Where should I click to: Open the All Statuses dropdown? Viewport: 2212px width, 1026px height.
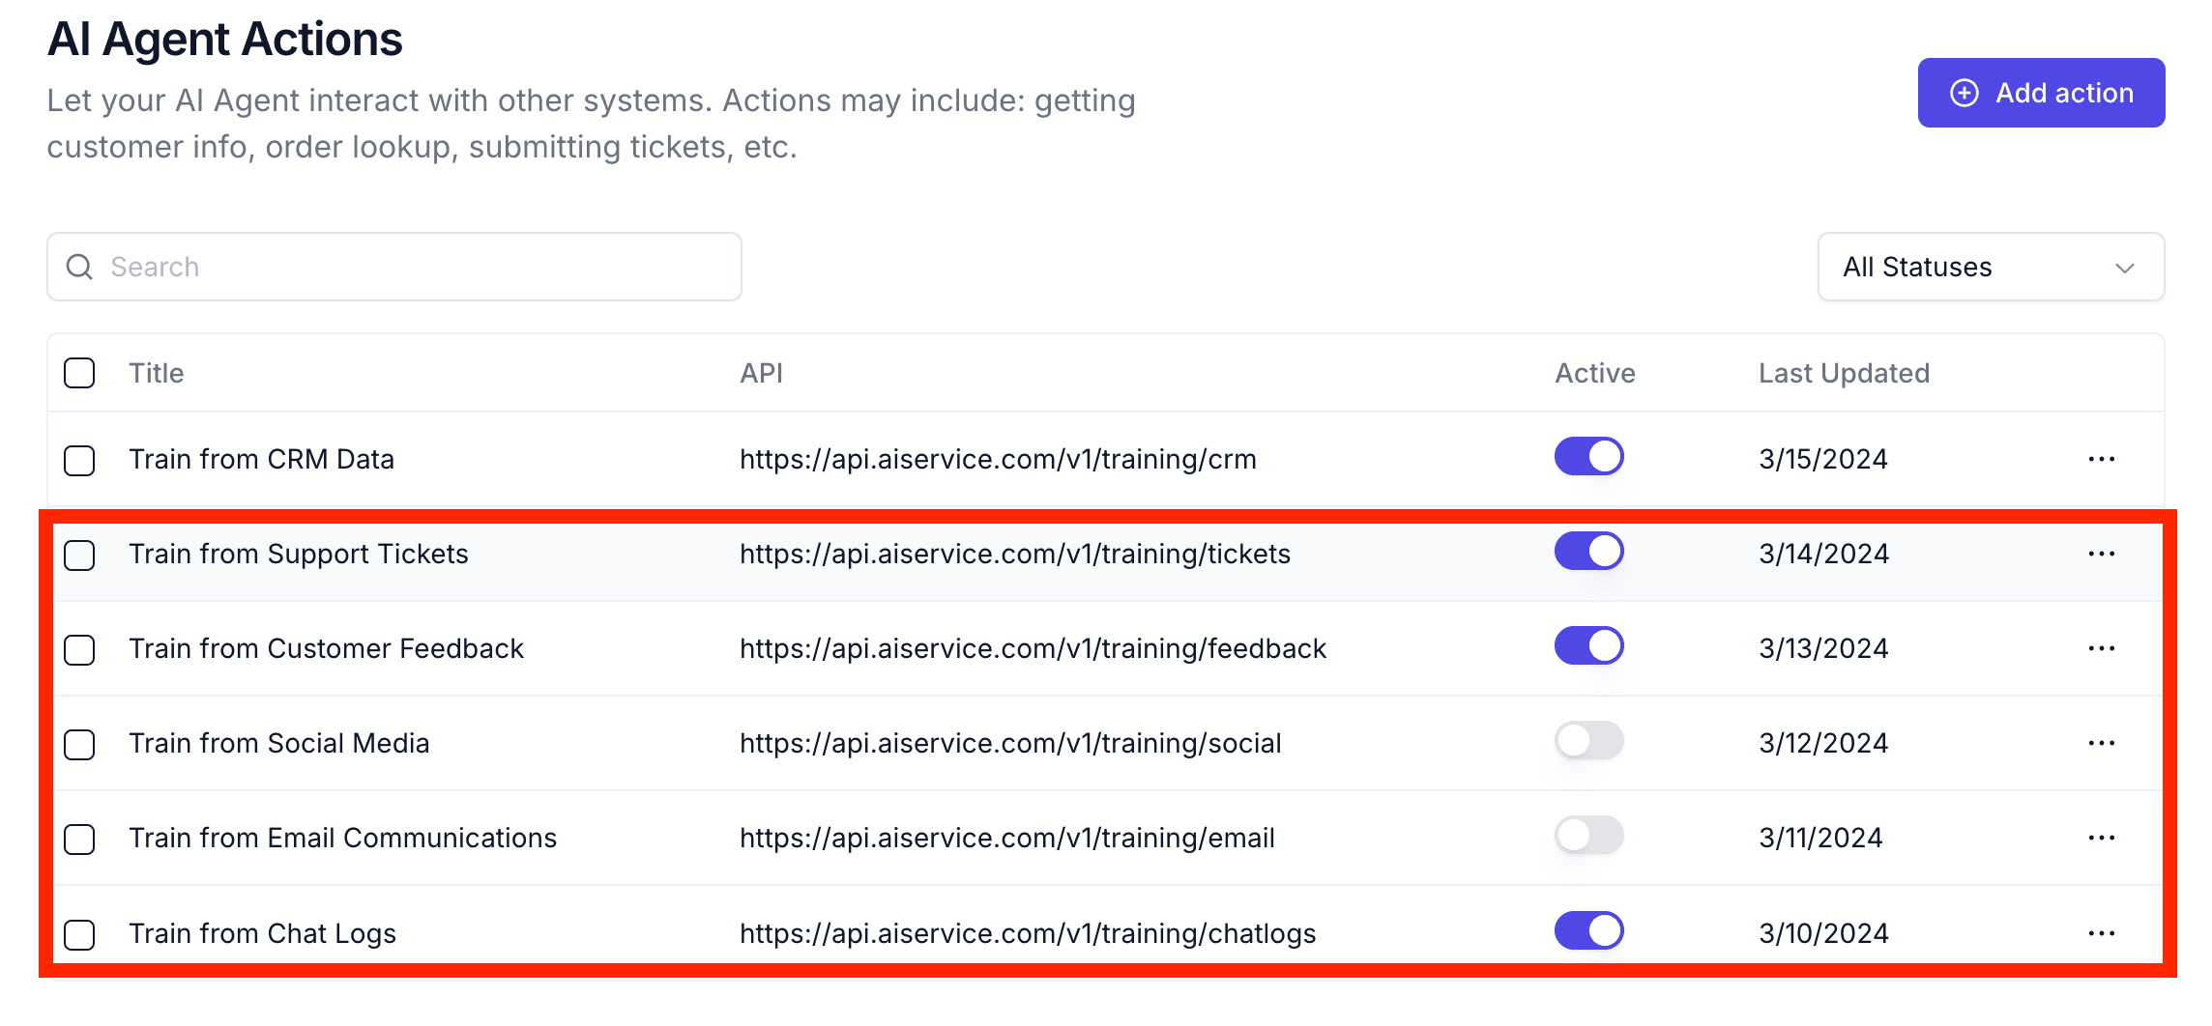(1990, 267)
